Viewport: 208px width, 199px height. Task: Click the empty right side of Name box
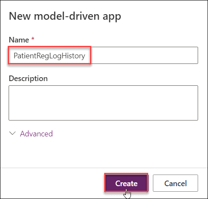(144, 55)
